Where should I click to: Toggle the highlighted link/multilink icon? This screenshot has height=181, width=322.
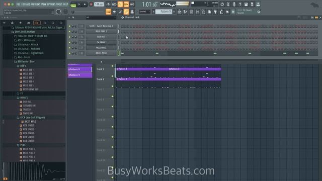point(126,12)
